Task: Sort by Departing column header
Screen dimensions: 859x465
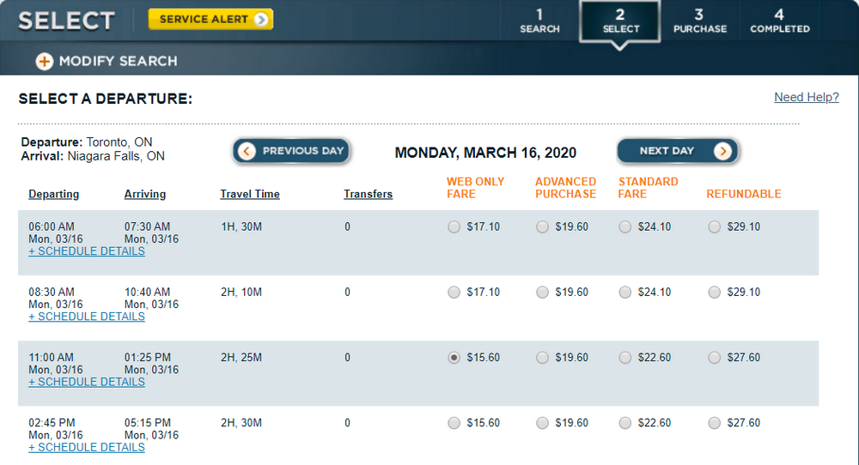Action: click(53, 194)
